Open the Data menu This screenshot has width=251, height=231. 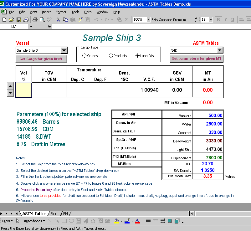(88, 12)
